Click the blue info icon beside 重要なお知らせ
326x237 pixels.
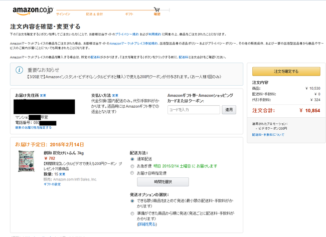(x=20, y=70)
